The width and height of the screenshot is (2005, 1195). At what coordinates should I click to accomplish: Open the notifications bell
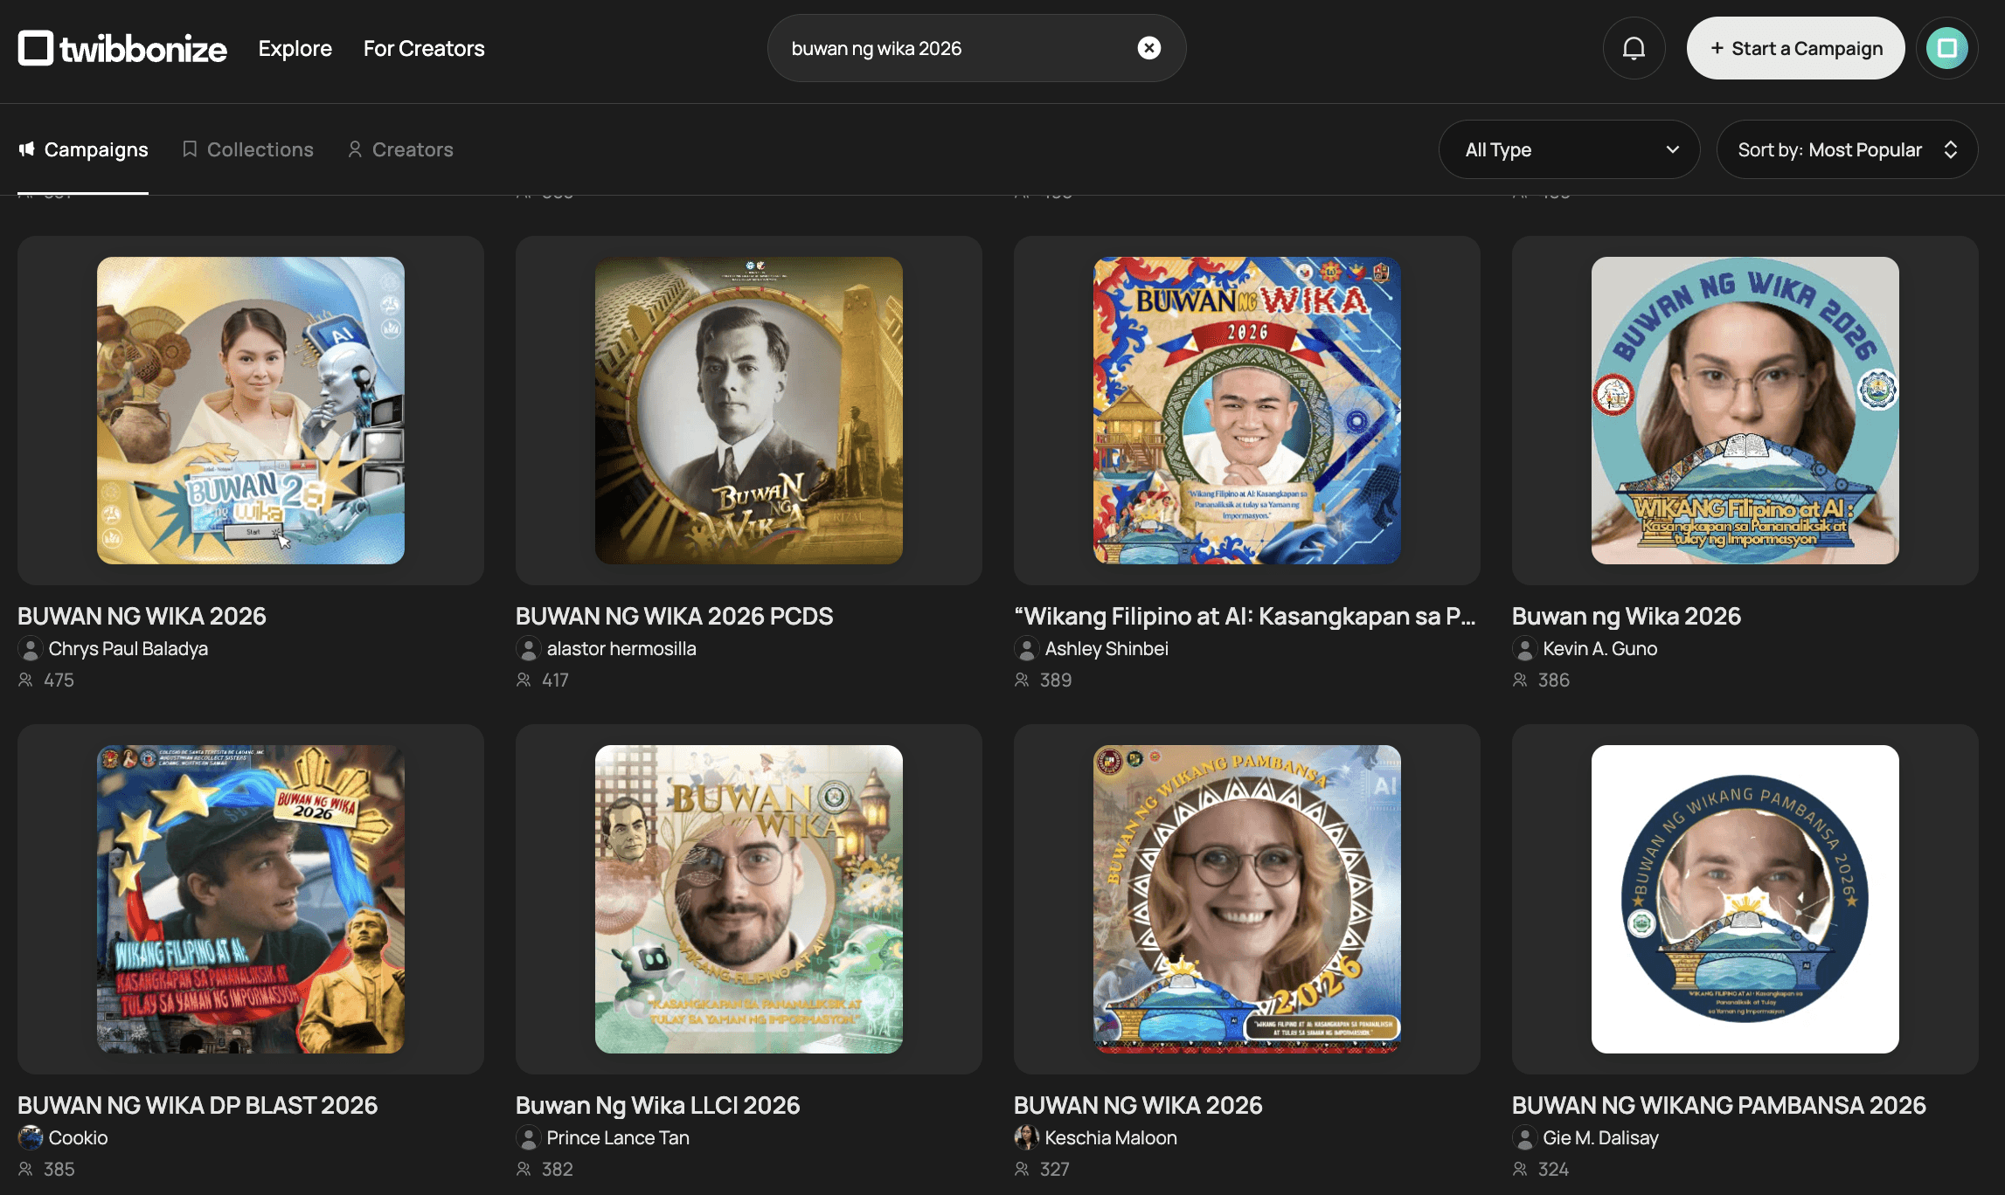[1634, 48]
